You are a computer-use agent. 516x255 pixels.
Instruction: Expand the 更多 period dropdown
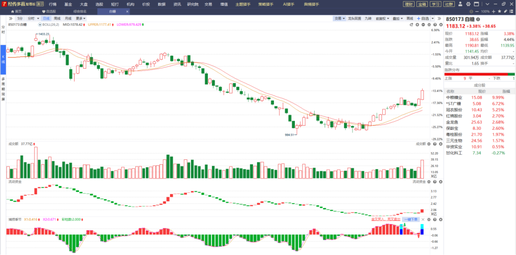point(81,18)
